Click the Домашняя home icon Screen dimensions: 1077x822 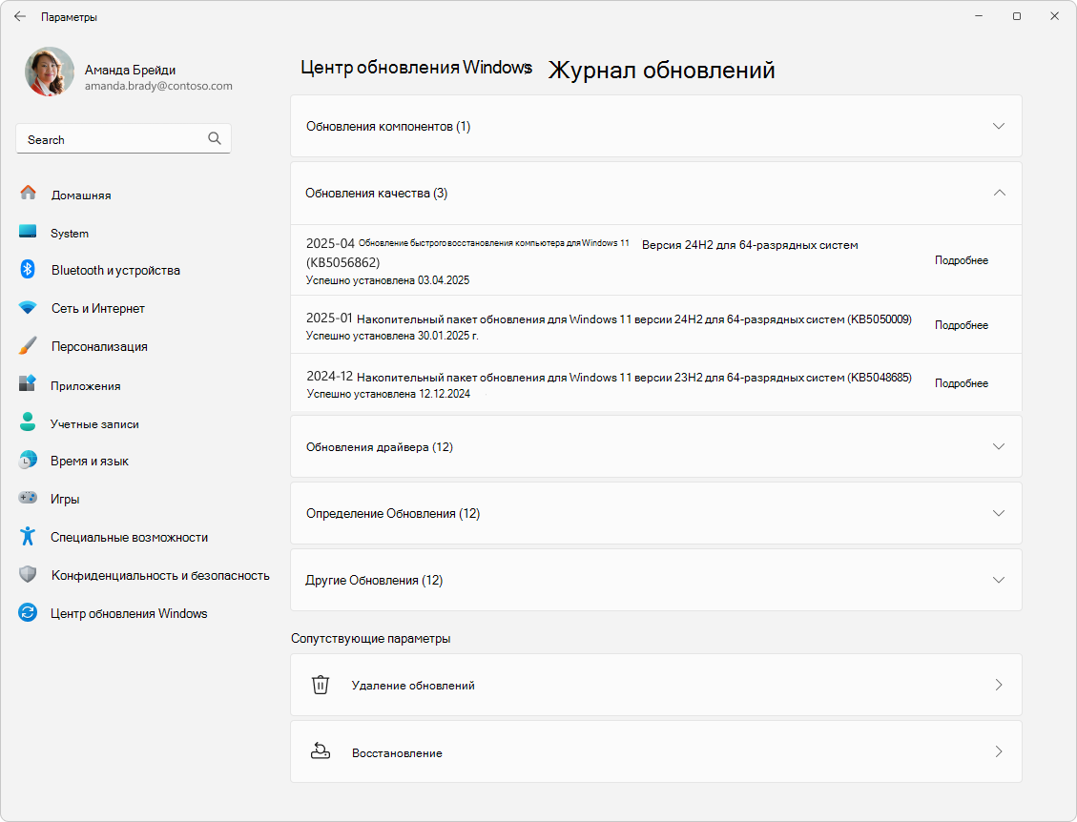click(29, 193)
